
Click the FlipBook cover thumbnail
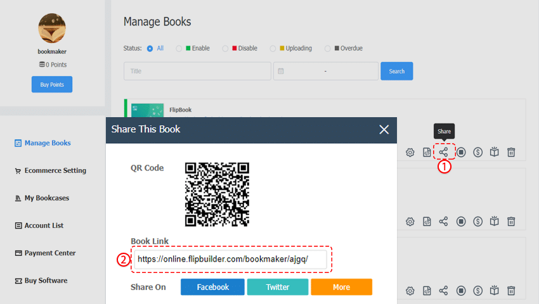click(x=148, y=110)
